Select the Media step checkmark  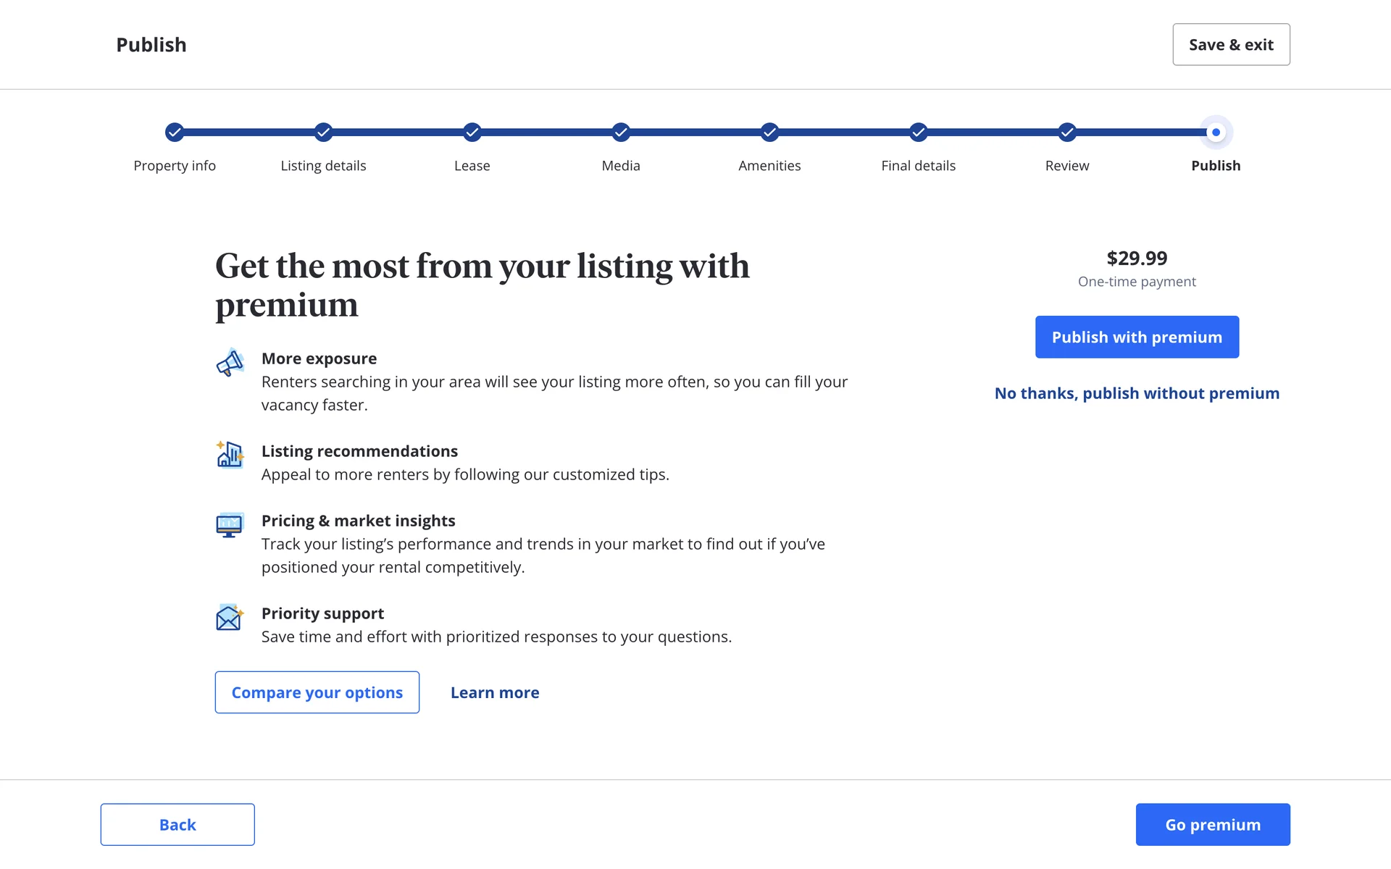(x=621, y=133)
